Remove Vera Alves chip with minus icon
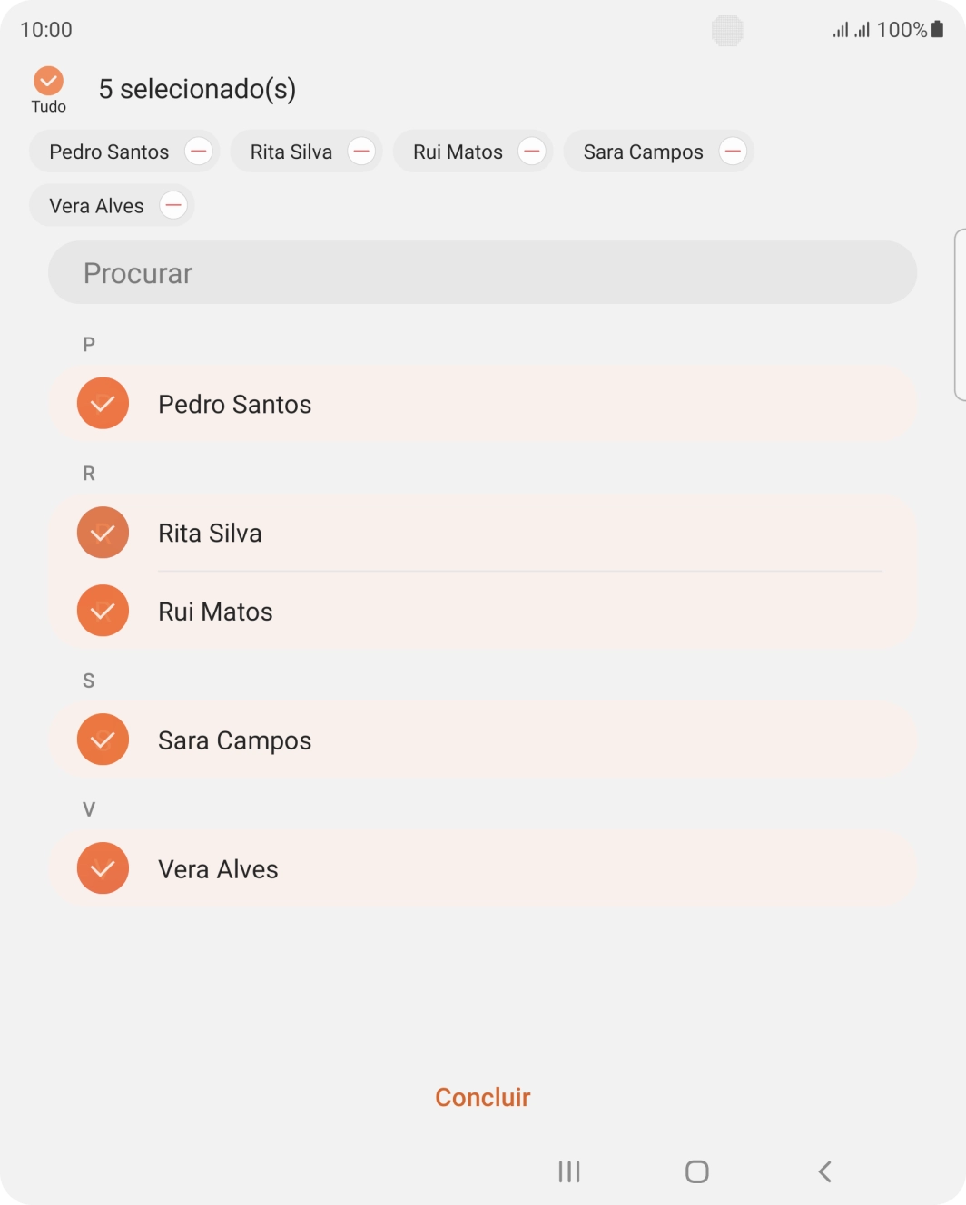 coord(173,206)
